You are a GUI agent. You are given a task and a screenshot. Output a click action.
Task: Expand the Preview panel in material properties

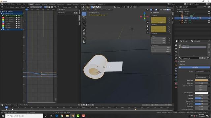pos(179,61)
